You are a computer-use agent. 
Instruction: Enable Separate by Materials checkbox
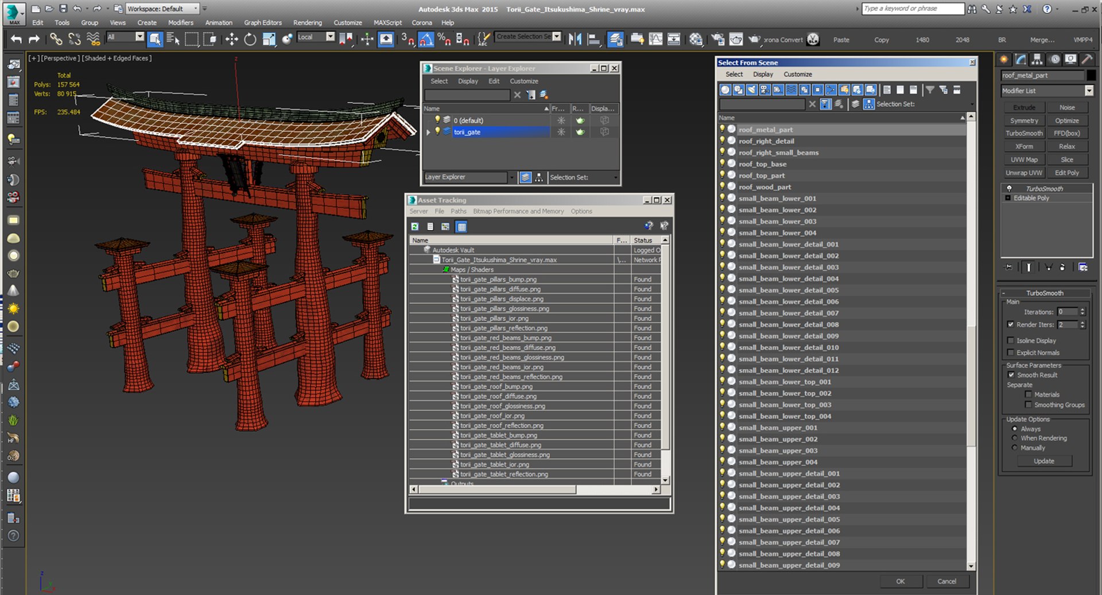1028,394
